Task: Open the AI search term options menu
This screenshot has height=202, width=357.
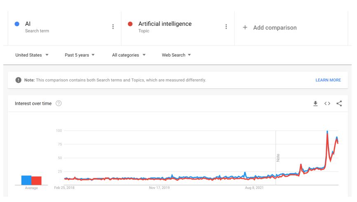Action: (x=113, y=27)
